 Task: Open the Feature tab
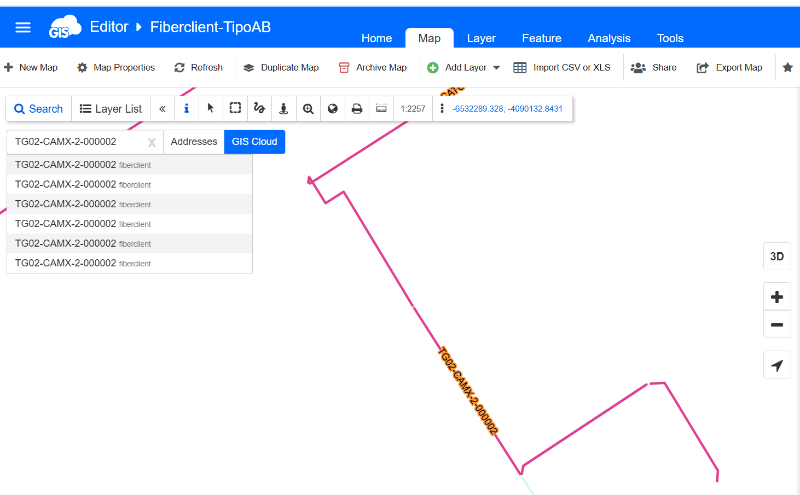tap(541, 38)
